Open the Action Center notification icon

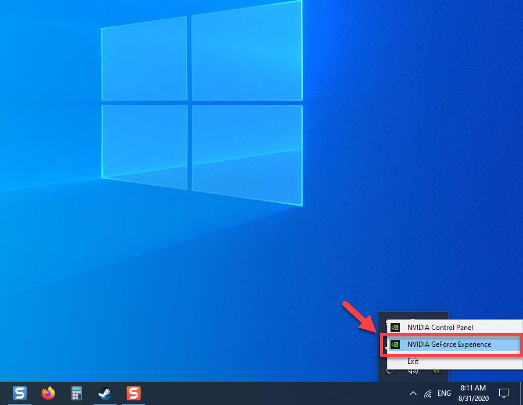504,393
